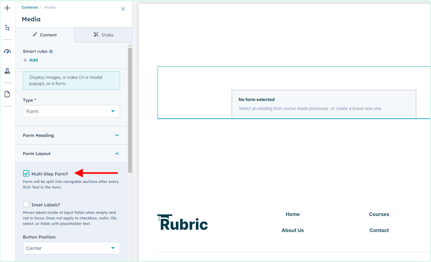Click the Smart rules info icon
This screenshot has height=262, width=431.
[x=51, y=51]
